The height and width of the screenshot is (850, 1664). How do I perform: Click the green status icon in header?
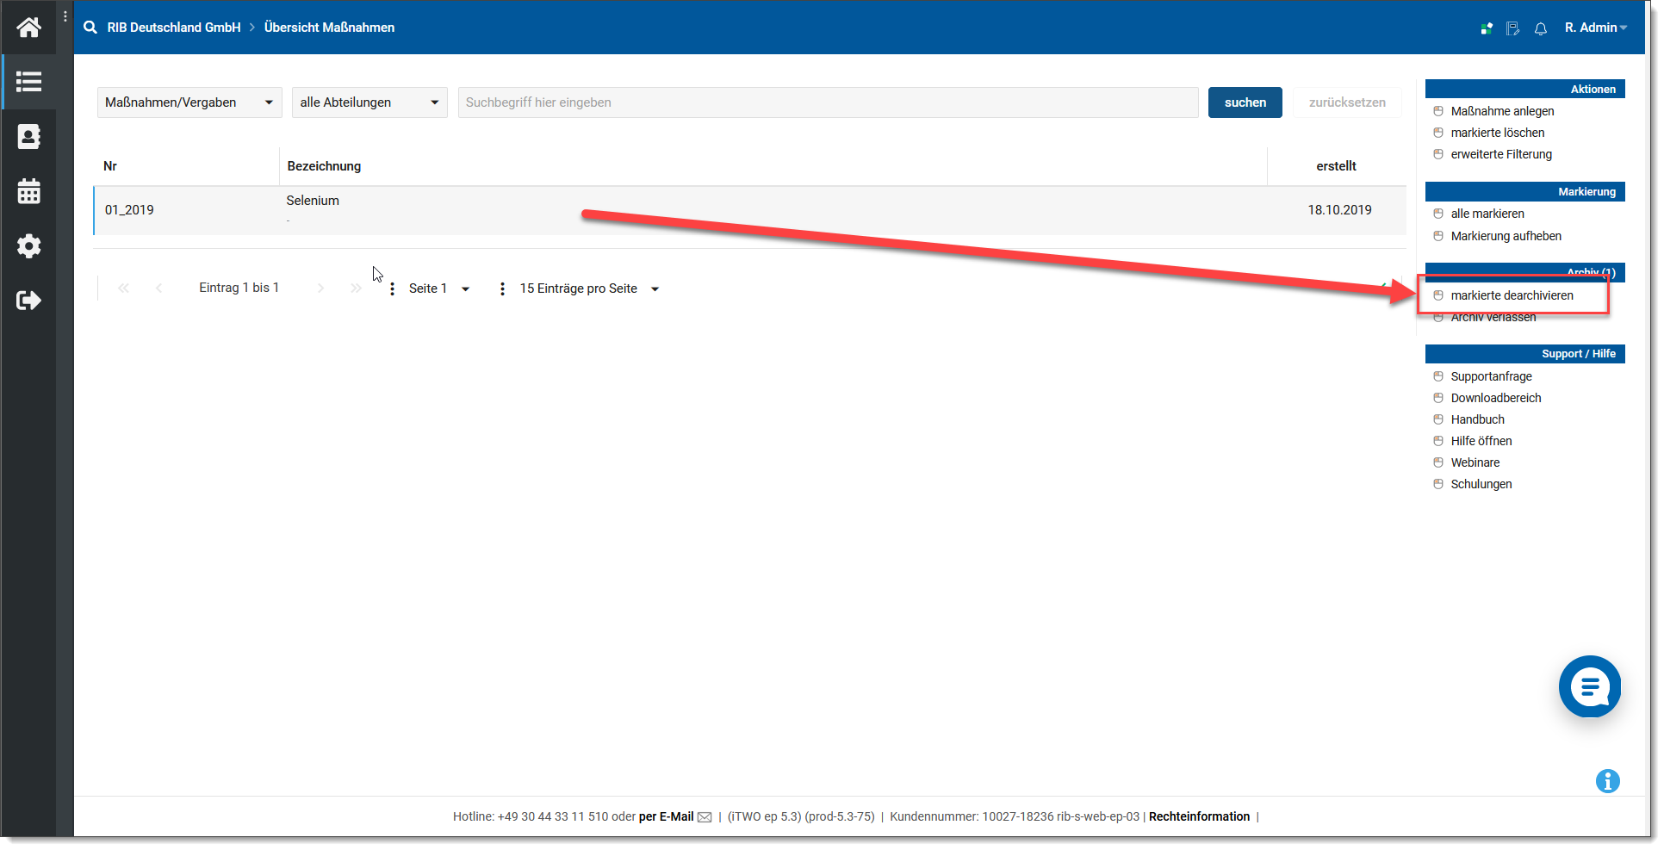(x=1487, y=28)
